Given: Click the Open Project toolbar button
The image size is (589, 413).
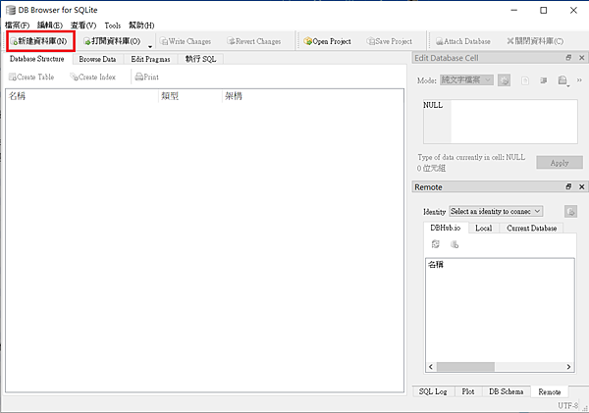Looking at the screenshot, I should point(327,41).
